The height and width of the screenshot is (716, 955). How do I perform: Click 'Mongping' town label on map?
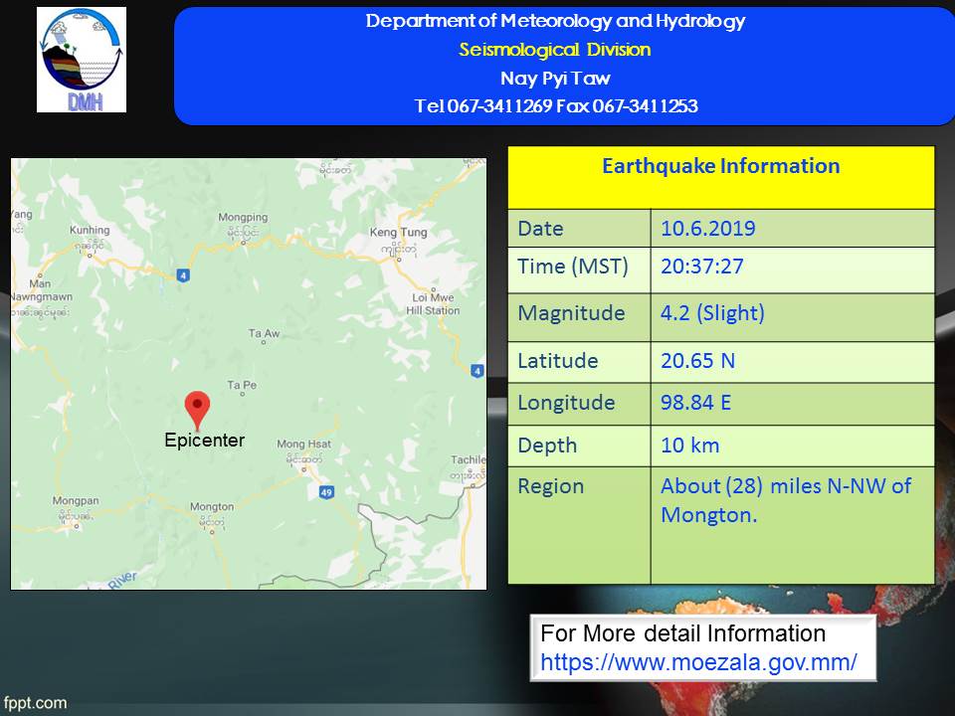click(x=243, y=218)
